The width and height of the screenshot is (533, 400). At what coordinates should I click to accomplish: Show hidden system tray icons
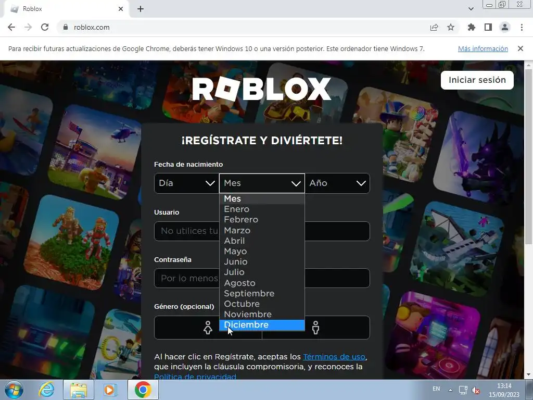coord(450,390)
